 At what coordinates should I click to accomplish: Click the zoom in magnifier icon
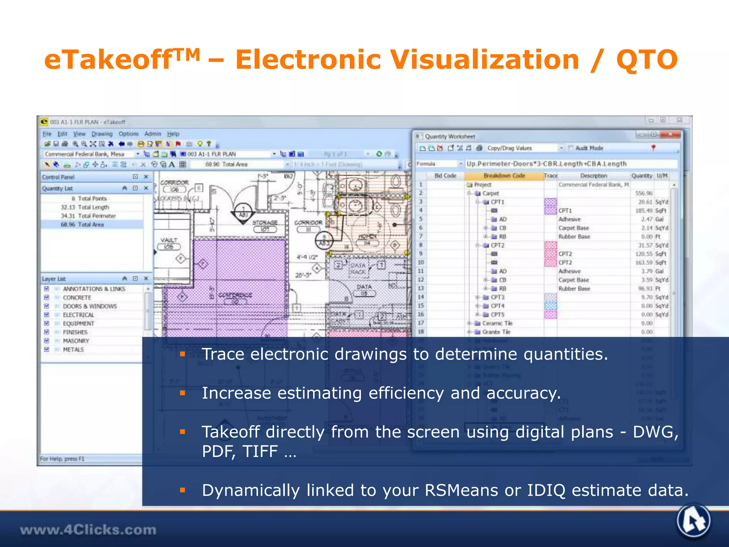pos(75,144)
